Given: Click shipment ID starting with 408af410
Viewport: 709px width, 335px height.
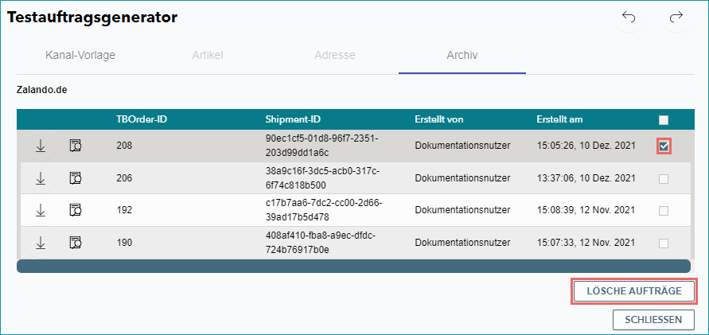Looking at the screenshot, I should coord(321,243).
